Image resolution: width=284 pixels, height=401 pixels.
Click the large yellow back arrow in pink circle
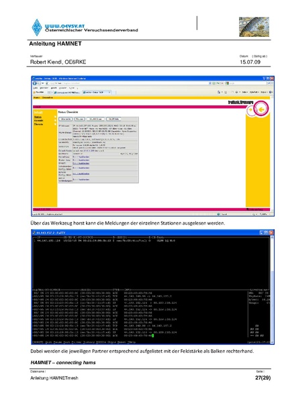[261, 109]
